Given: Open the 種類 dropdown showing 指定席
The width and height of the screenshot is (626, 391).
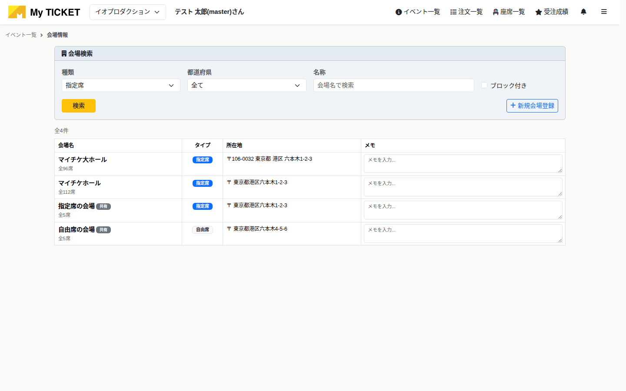Looking at the screenshot, I should [121, 85].
